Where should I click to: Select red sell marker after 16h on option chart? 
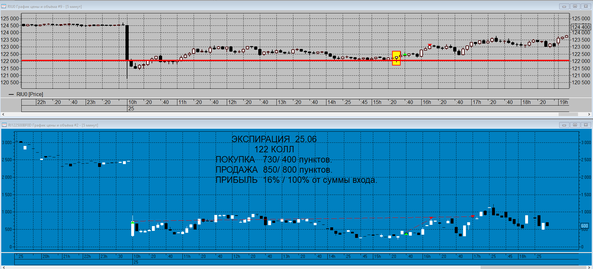431,218
